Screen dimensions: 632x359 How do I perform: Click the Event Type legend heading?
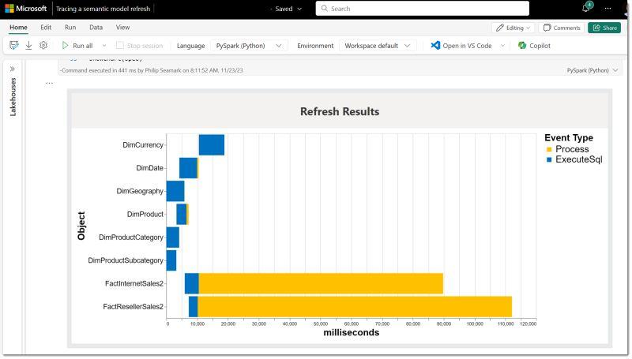(570, 138)
